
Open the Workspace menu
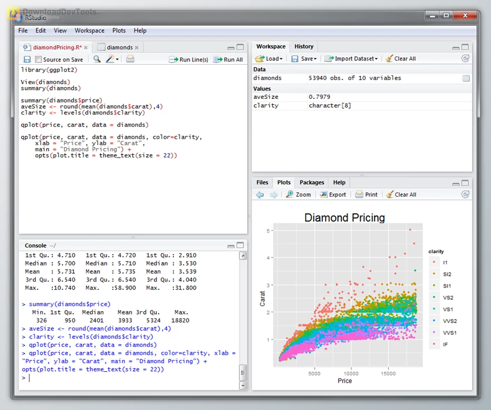coord(90,30)
